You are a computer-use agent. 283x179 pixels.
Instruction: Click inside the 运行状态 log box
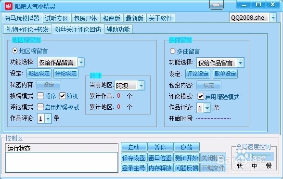[x=62, y=162]
